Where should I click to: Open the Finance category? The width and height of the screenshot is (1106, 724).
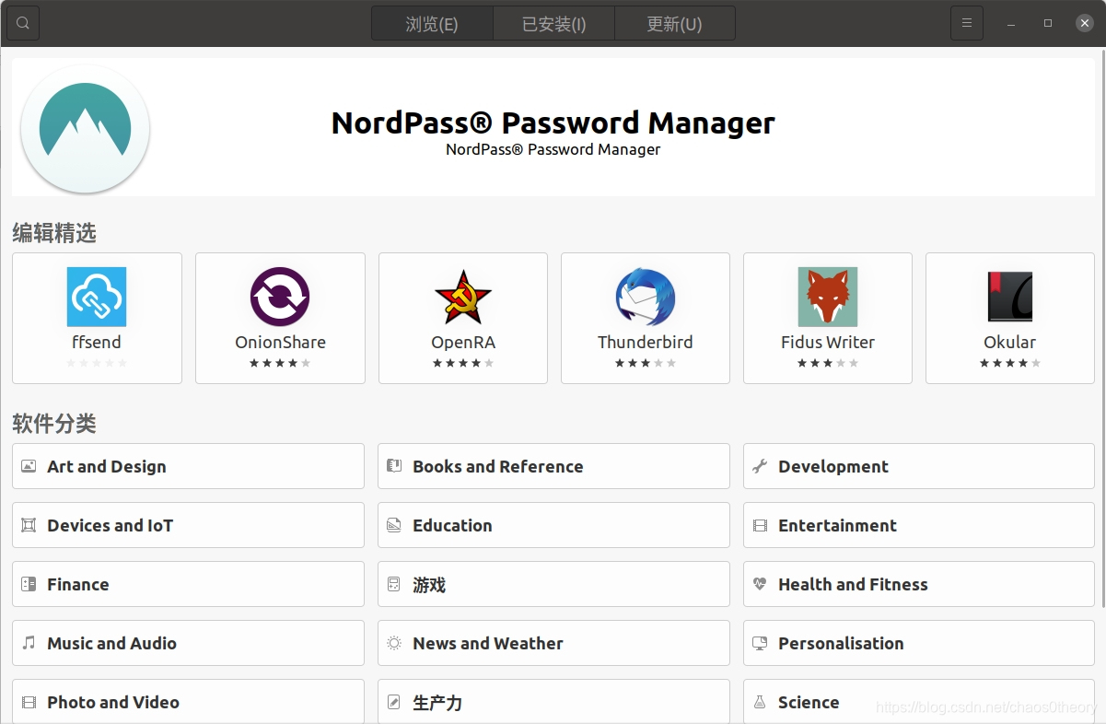[188, 584]
